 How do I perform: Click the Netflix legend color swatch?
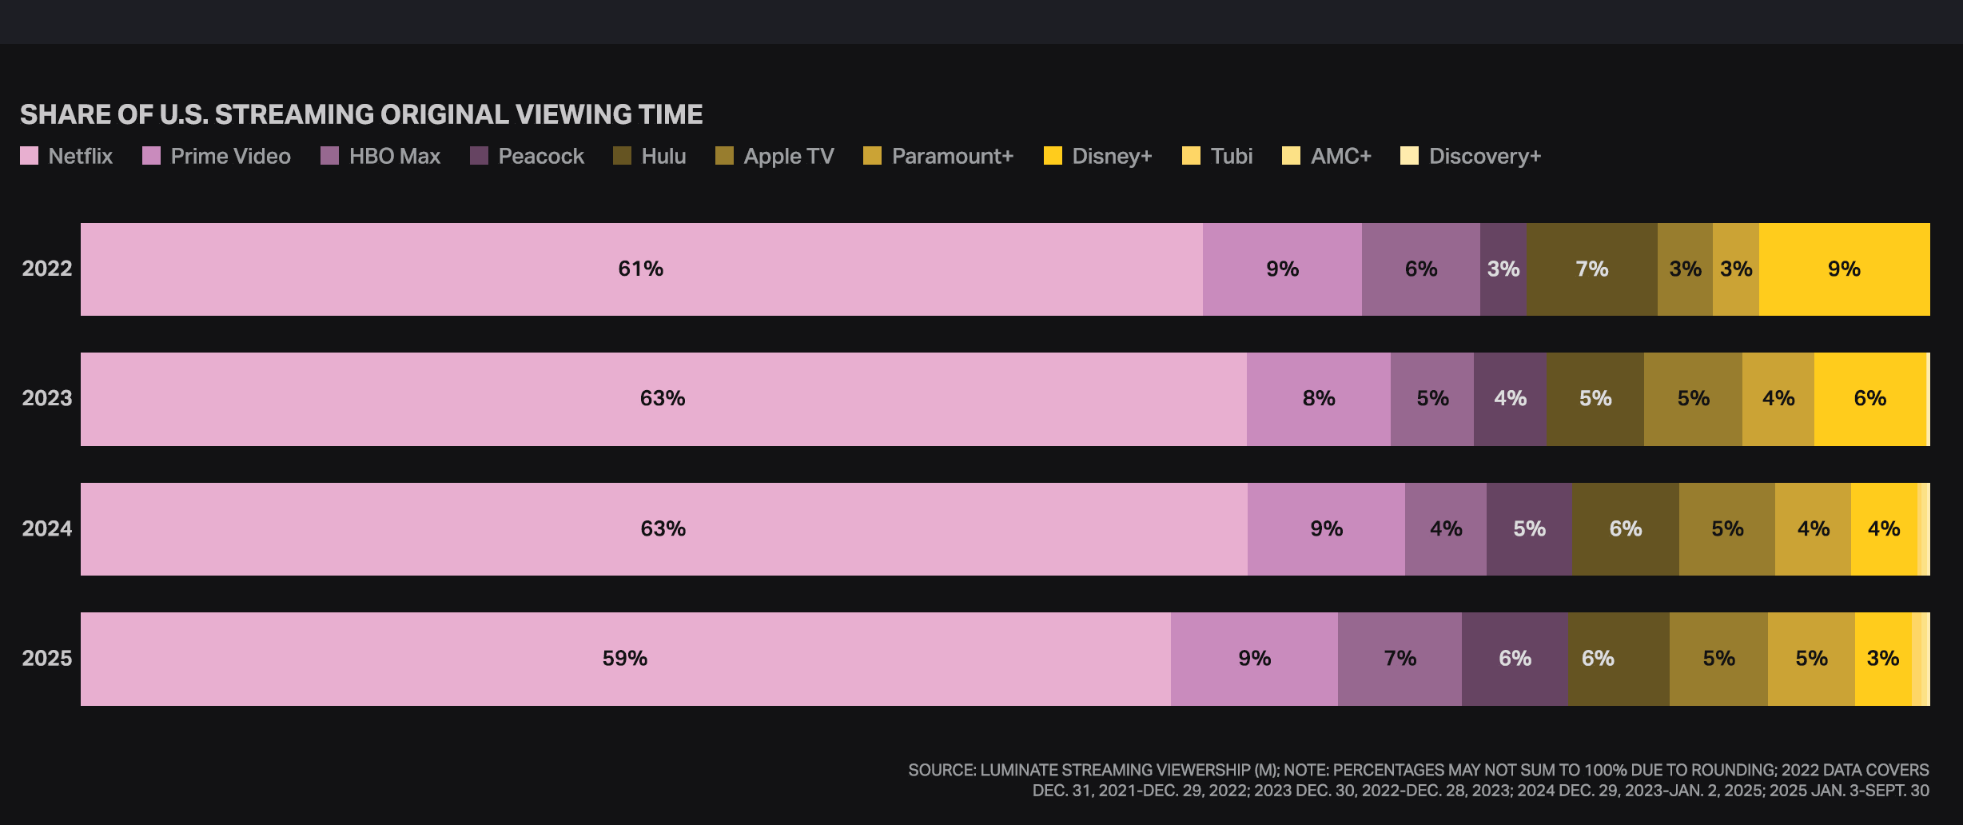[x=29, y=156]
